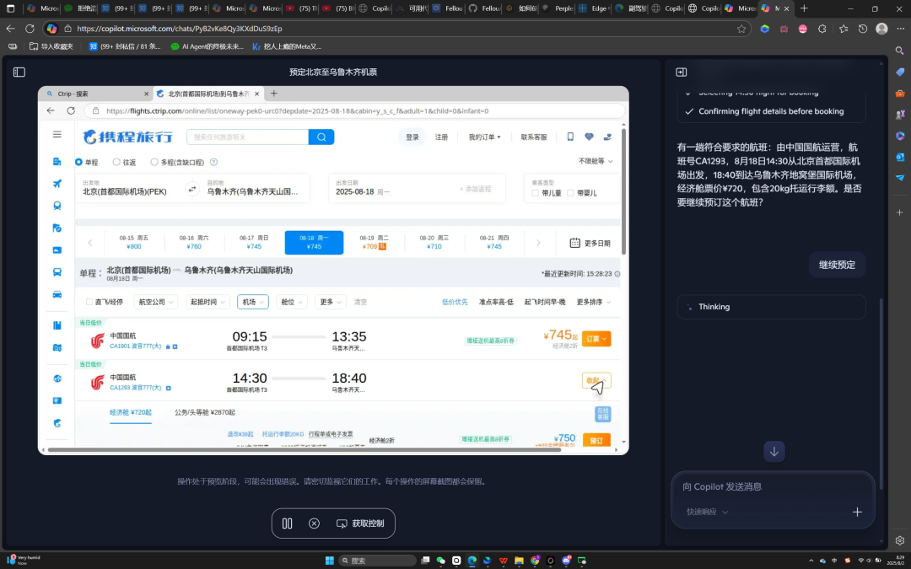Click the pause icon in the control bar
Image resolution: width=911 pixels, height=569 pixels.
coord(287,523)
